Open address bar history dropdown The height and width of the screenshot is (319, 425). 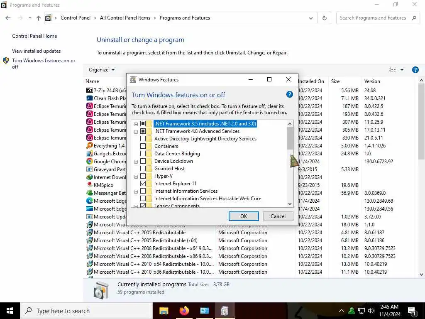click(x=310, y=18)
